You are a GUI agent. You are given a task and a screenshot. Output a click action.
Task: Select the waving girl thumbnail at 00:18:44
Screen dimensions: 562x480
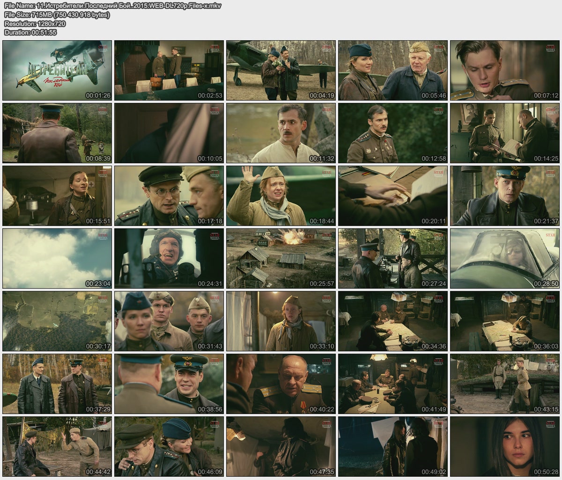[x=281, y=196]
